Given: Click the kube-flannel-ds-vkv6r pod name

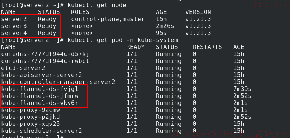Looking at the screenshot, I should 40,103.
